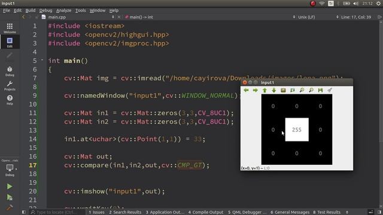Screen dimensions: 383x215
Task: Click the red recording indicator in top panel
Action: 312,4
